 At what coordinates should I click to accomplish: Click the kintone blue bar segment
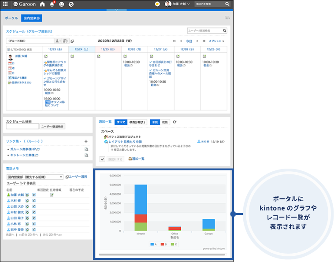tap(141, 199)
